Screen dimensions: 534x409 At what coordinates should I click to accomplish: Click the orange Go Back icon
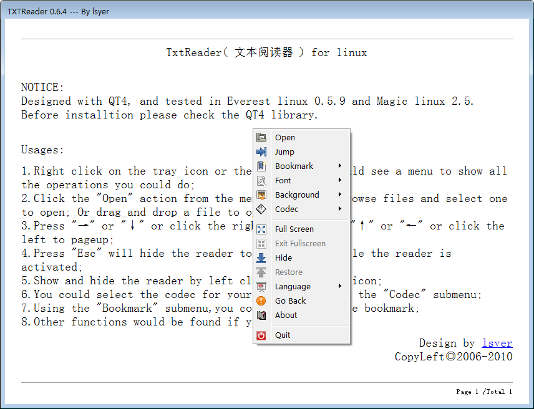261,301
